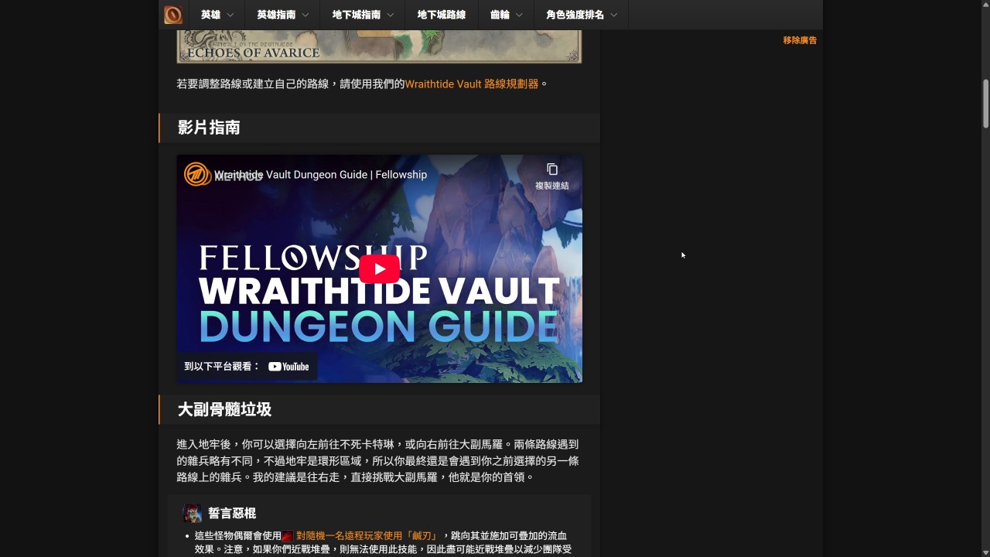Image resolution: width=990 pixels, height=557 pixels.
Task: Click the 誓言惡棍 enemy heading
Action: coord(231,514)
